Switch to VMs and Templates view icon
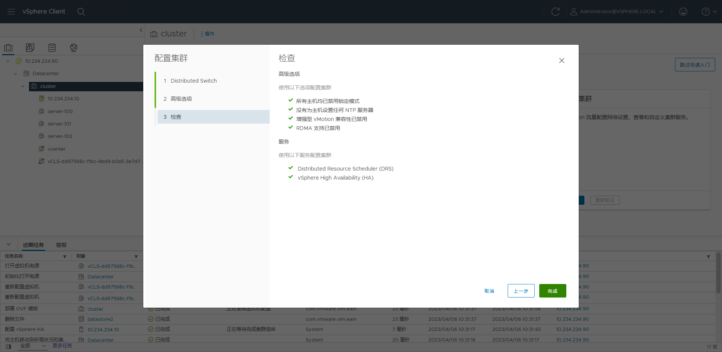The height and width of the screenshot is (352, 722). coord(30,48)
